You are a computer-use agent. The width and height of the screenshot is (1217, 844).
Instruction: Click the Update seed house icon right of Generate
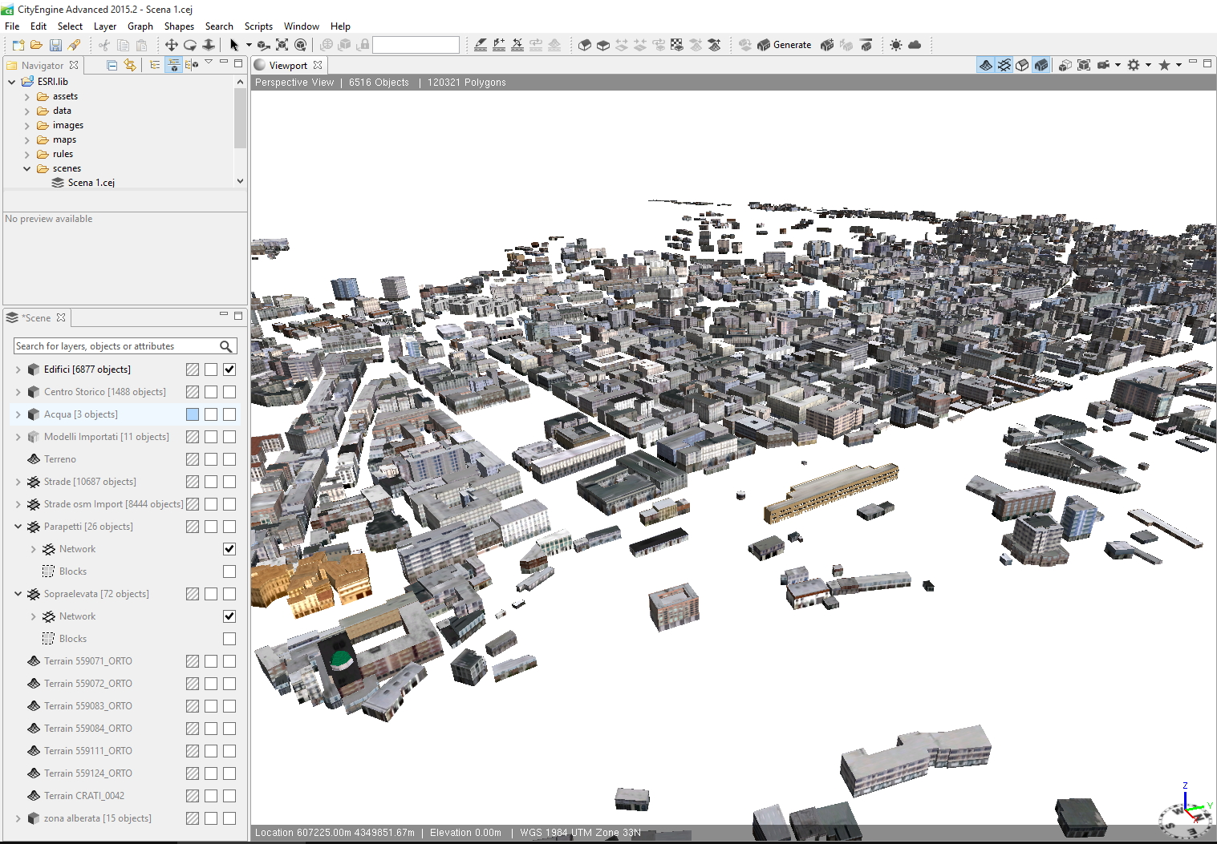[826, 45]
